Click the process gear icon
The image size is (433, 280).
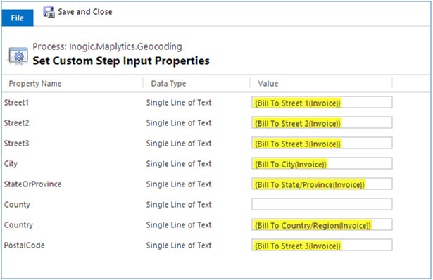pyautogui.click(x=18, y=56)
